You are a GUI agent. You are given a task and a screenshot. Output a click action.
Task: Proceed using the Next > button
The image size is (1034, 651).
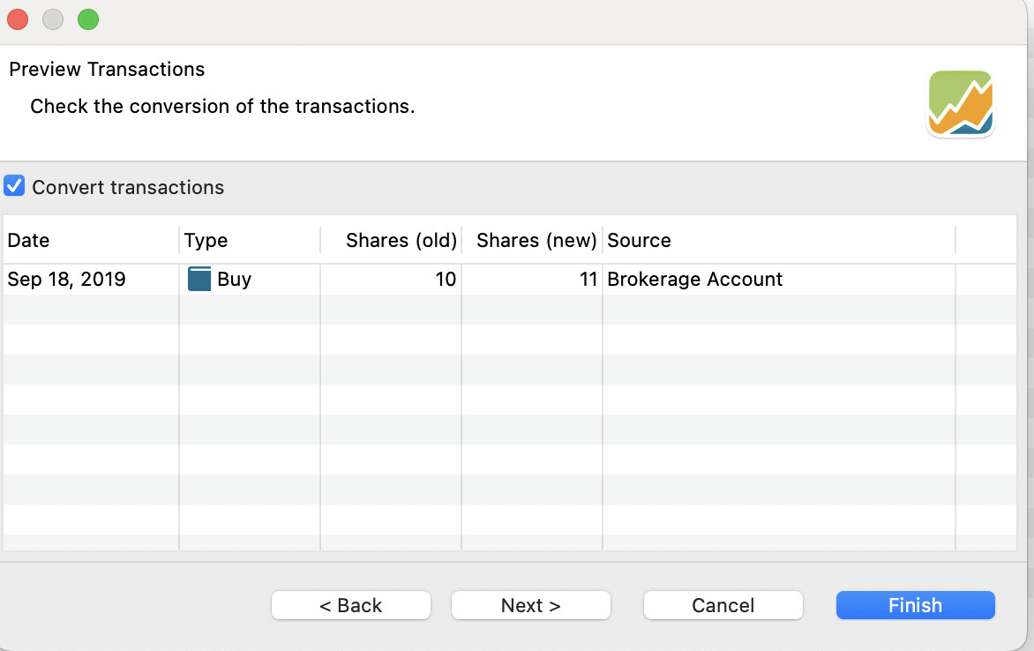(530, 605)
